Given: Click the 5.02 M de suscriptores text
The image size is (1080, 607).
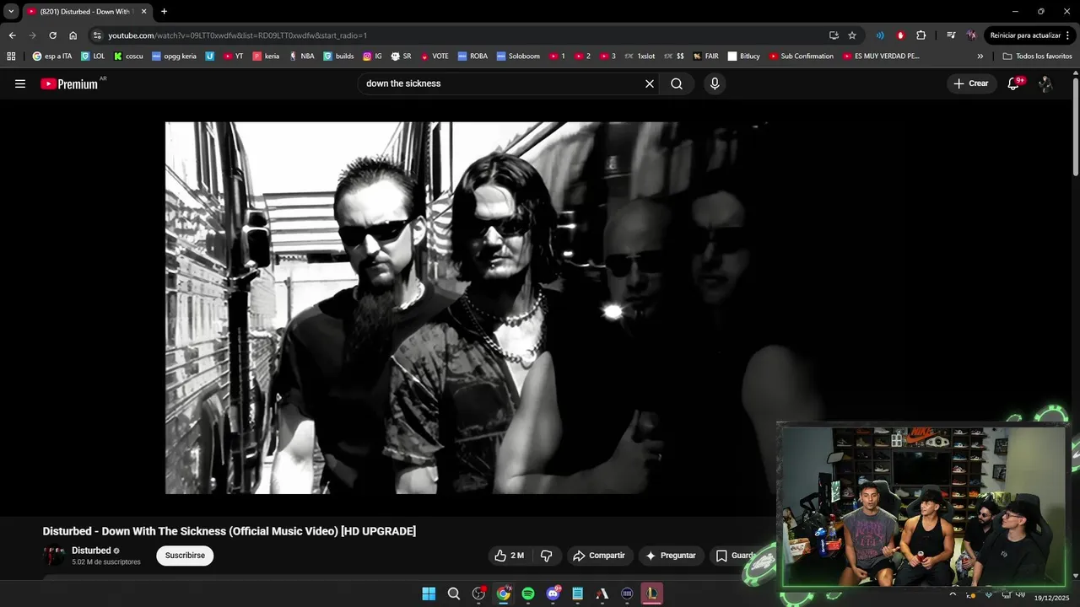Looking at the screenshot, I should 106,561.
